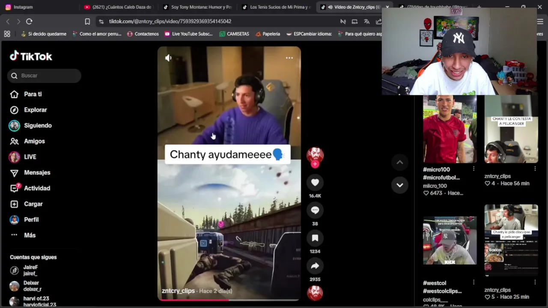Bookmark page via address bar icon
Image resolution: width=548 pixels, height=308 pixels.
[87, 21]
